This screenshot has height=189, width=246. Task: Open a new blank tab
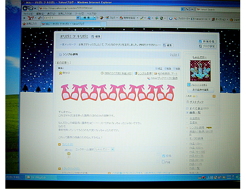coord(104,24)
